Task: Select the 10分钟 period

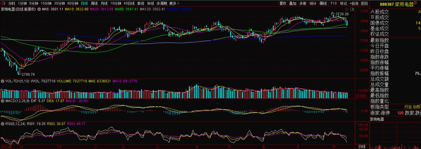Action: click(x=116, y=3)
